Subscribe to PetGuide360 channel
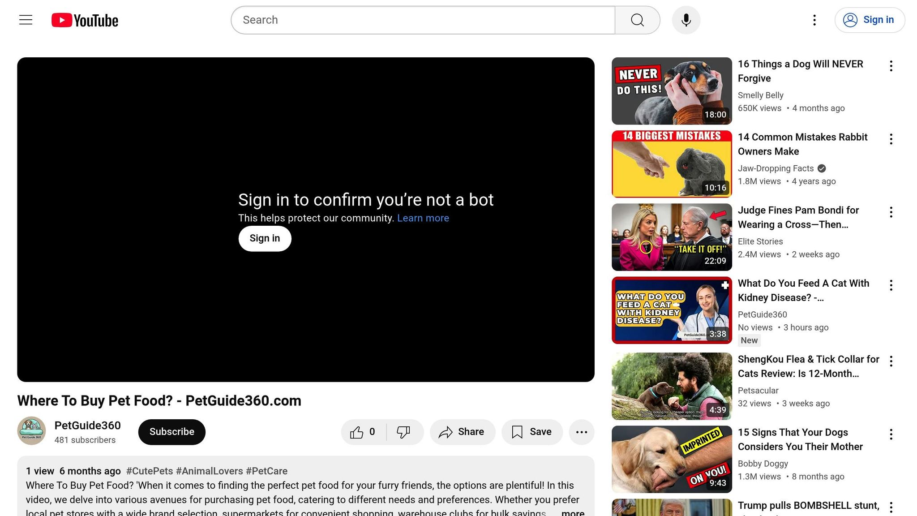 coord(172,432)
